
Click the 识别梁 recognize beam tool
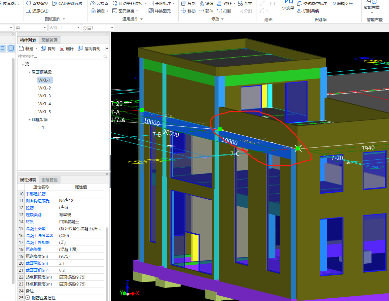click(288, 5)
